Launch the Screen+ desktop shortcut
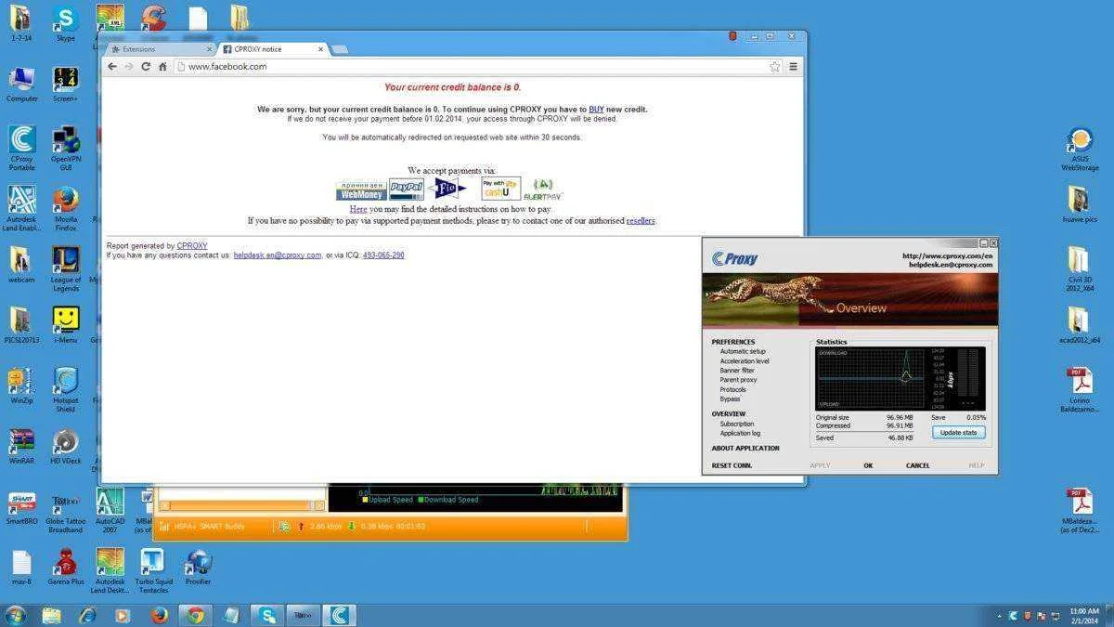This screenshot has width=1114, height=627. 65,85
